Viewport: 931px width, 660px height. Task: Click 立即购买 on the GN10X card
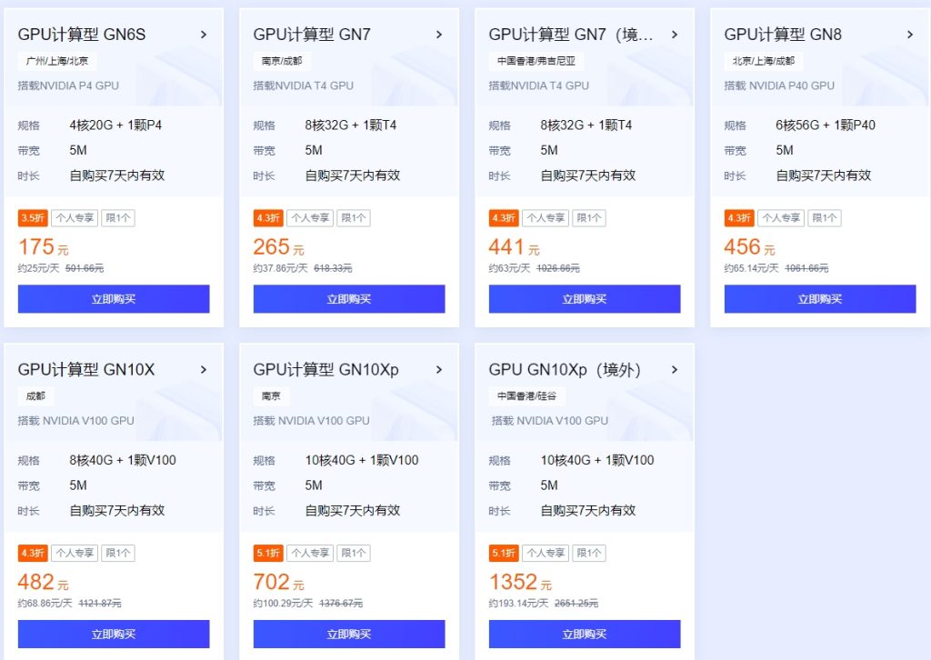click(x=113, y=634)
